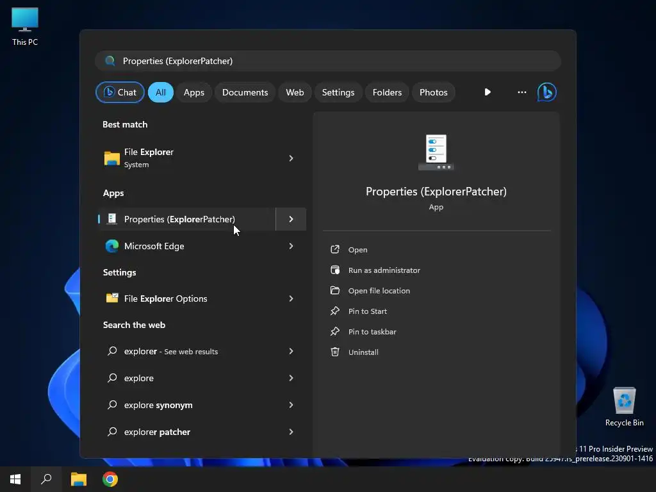The image size is (656, 492).
Task: Select the File Explorer Options setting result
Action: click(202, 299)
